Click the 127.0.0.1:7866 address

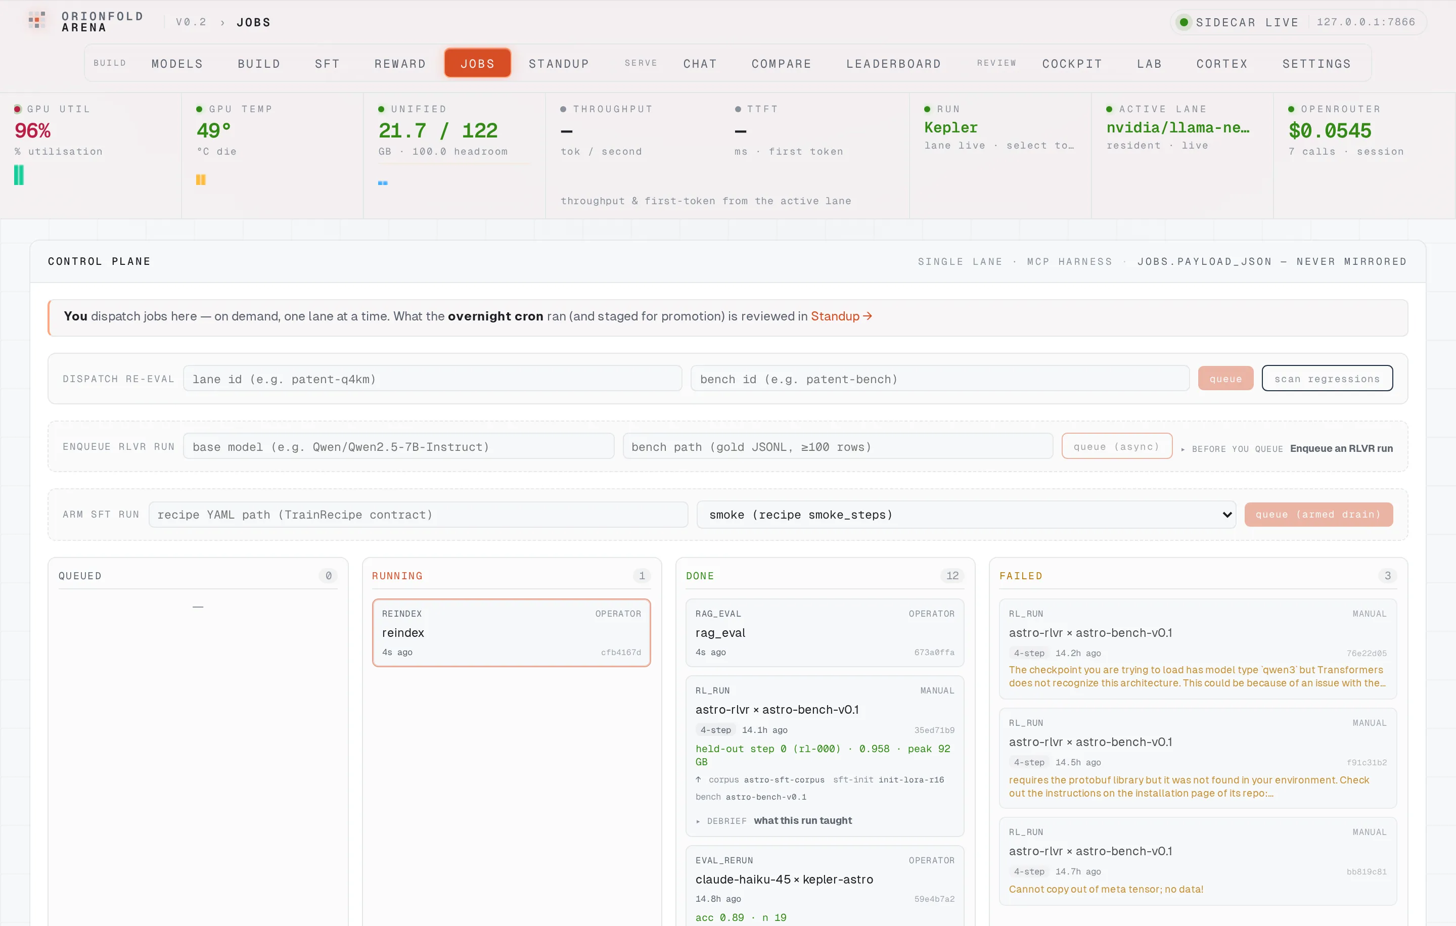pyautogui.click(x=1366, y=22)
